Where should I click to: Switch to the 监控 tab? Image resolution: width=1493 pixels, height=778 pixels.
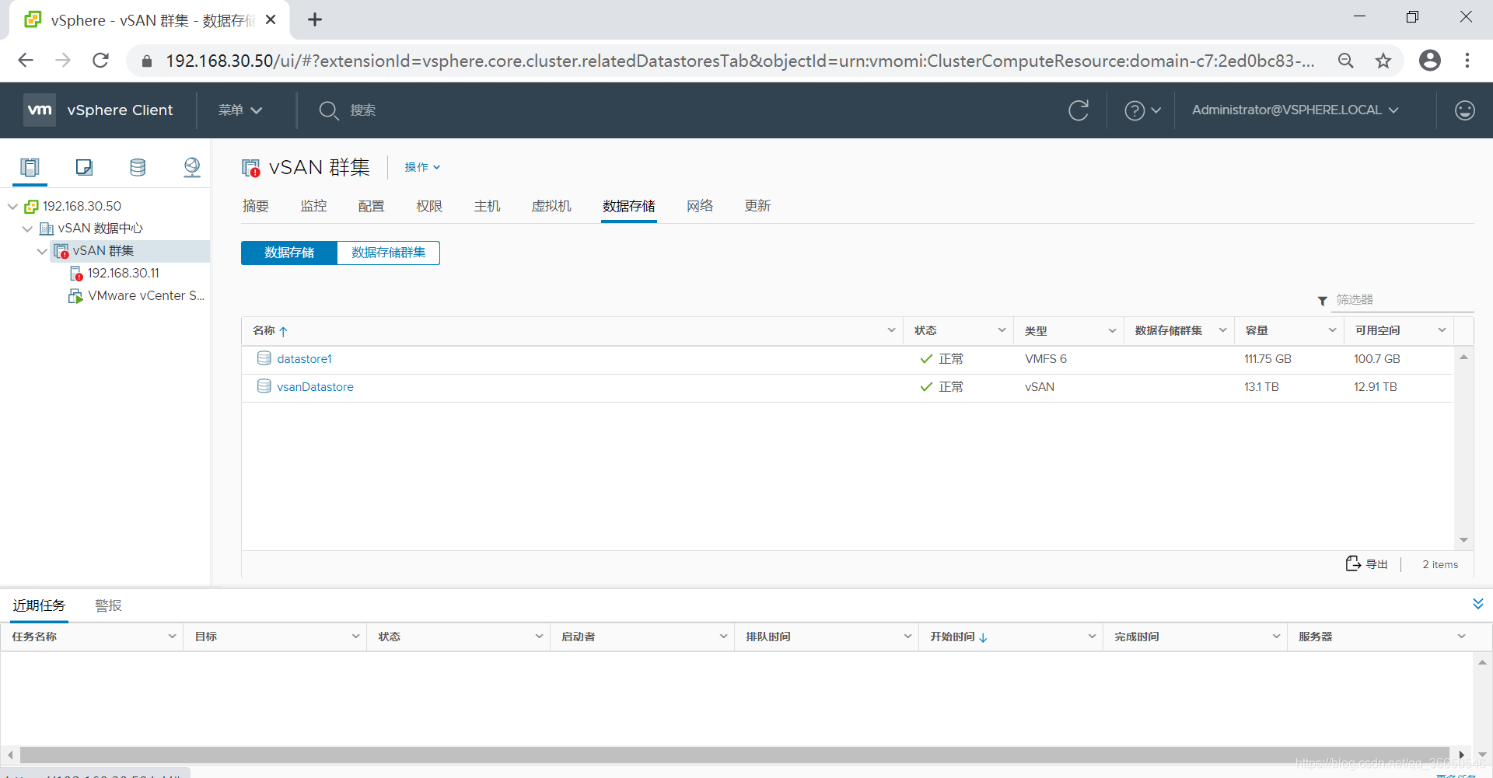(x=313, y=206)
